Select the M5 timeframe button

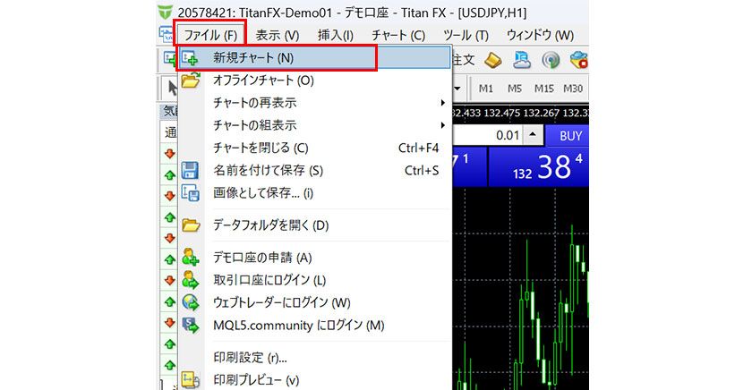pyautogui.click(x=514, y=89)
